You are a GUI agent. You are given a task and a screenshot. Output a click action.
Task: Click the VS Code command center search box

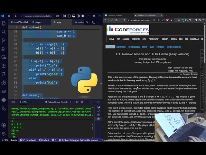39,16
